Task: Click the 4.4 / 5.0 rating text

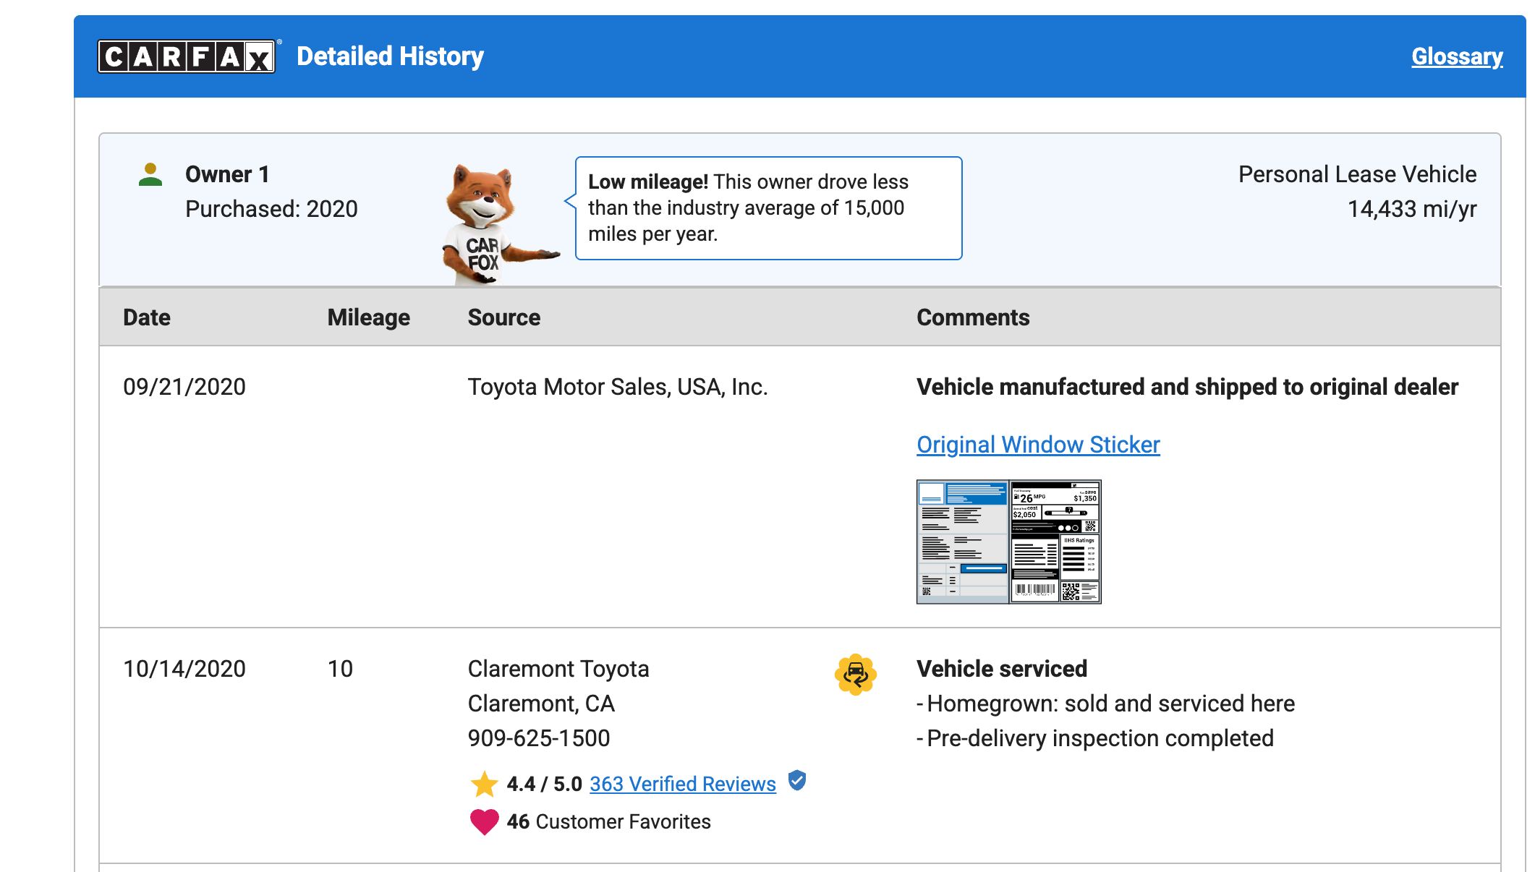Action: [x=544, y=784]
